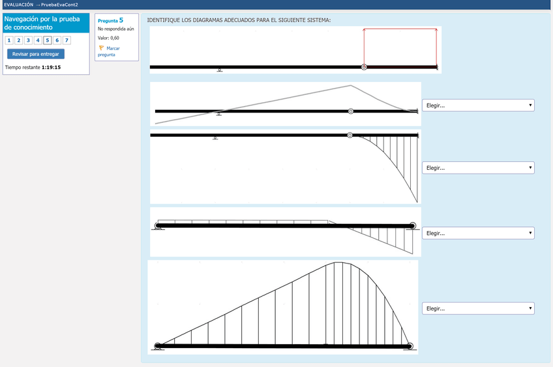Click the loaded beam system image

tap(295, 49)
